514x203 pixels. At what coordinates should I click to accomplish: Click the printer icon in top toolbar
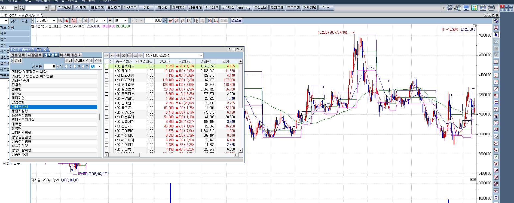coord(491,8)
